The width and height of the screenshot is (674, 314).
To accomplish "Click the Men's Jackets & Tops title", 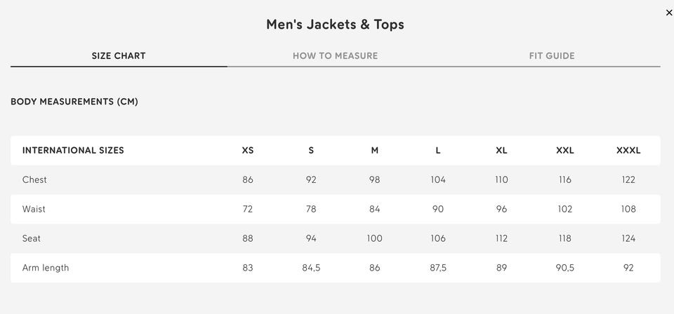I will point(335,25).
